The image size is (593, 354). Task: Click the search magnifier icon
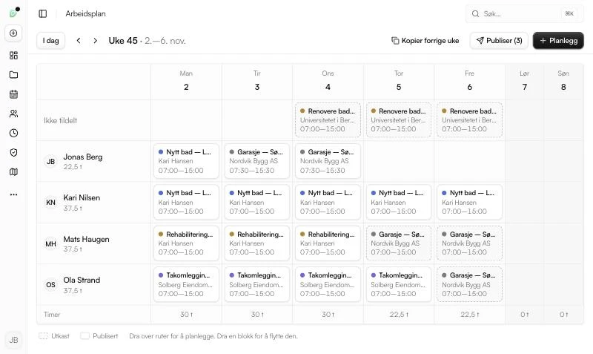[x=475, y=13]
